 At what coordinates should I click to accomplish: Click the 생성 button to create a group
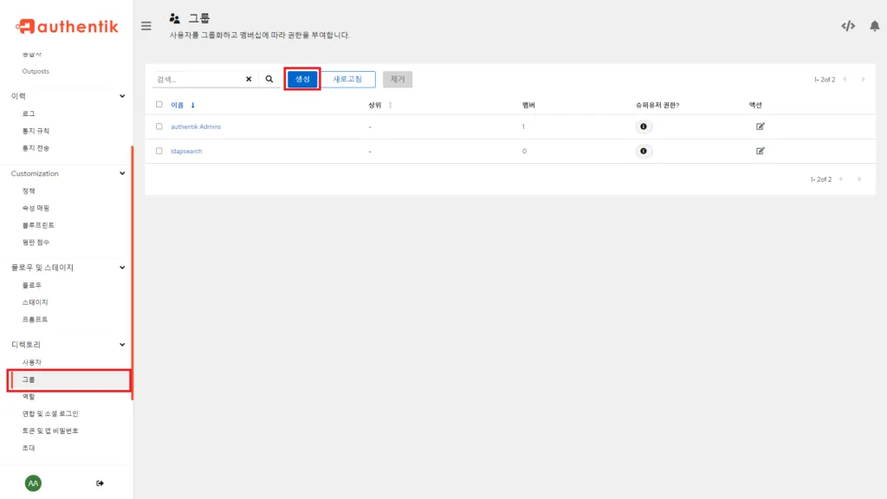(x=301, y=78)
